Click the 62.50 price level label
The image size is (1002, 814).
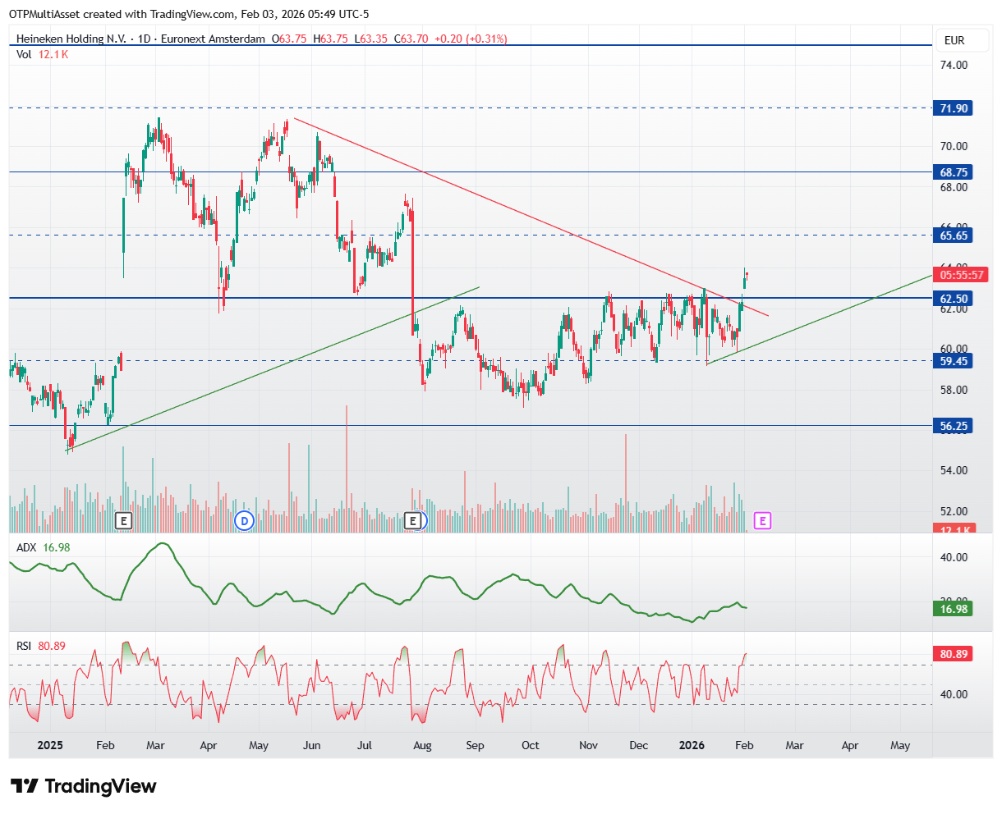point(954,299)
